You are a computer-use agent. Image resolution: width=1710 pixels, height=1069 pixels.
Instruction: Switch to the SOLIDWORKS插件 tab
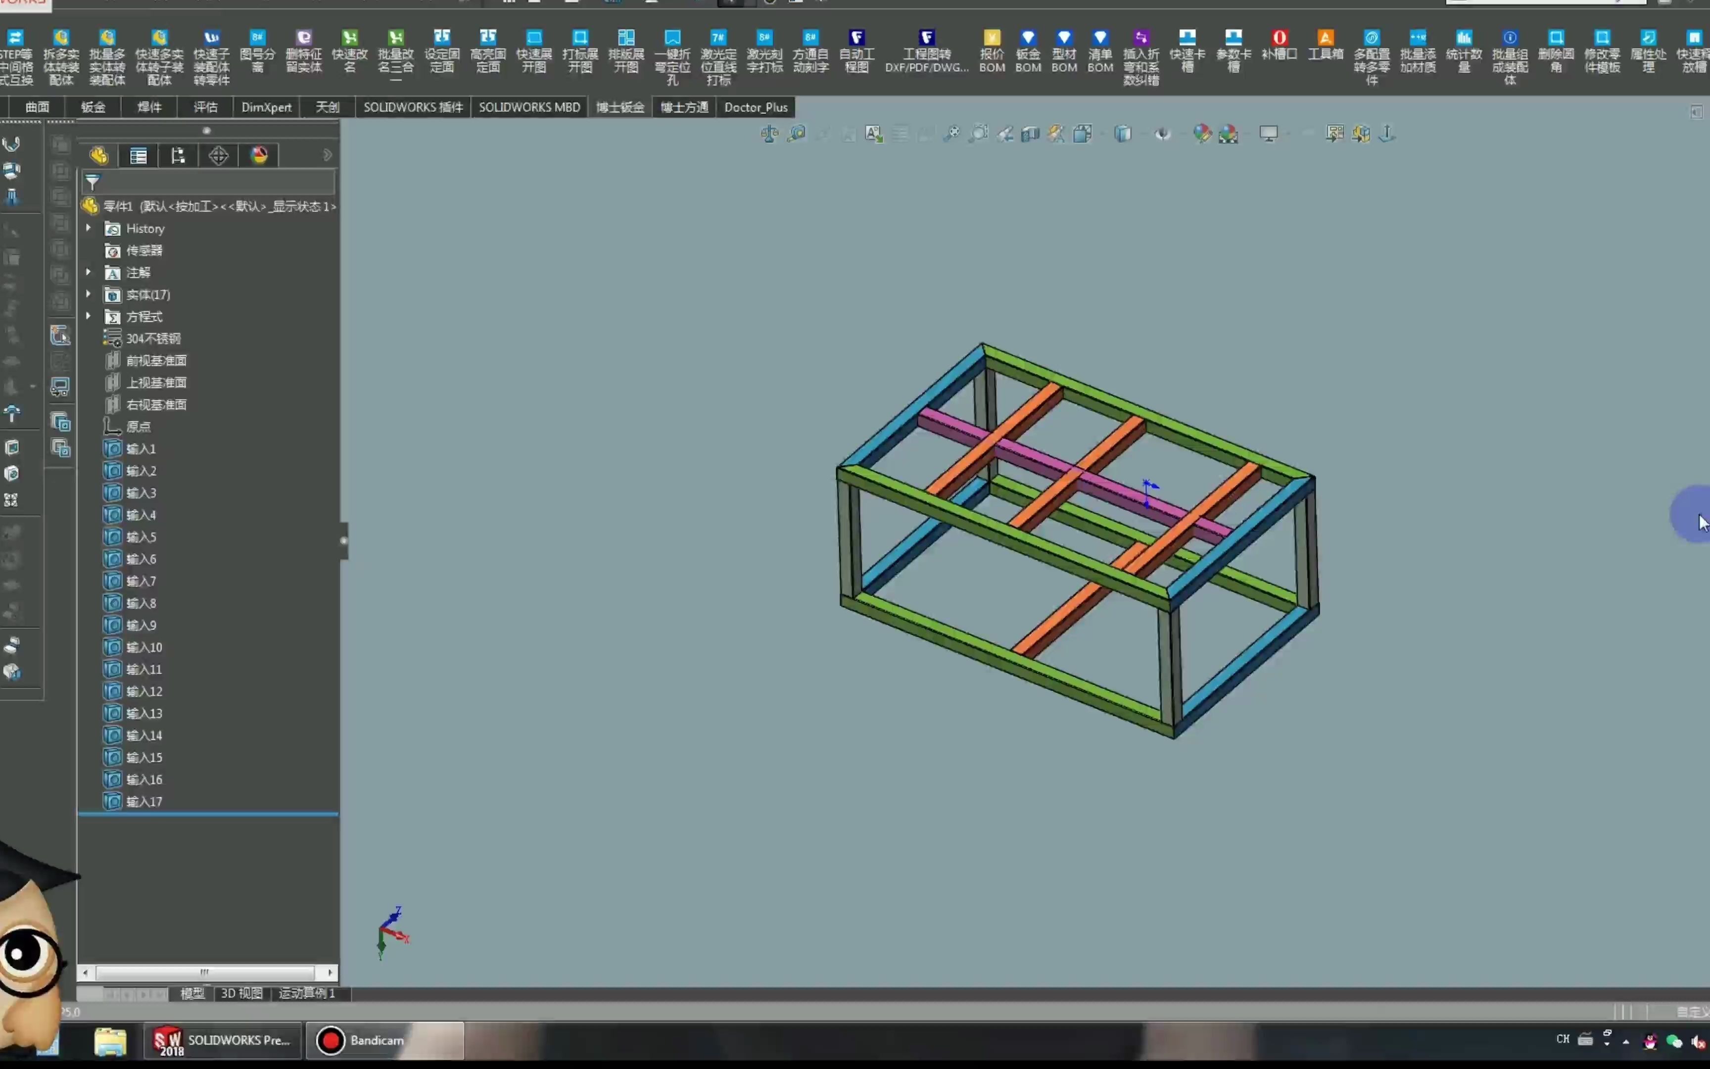[414, 107]
